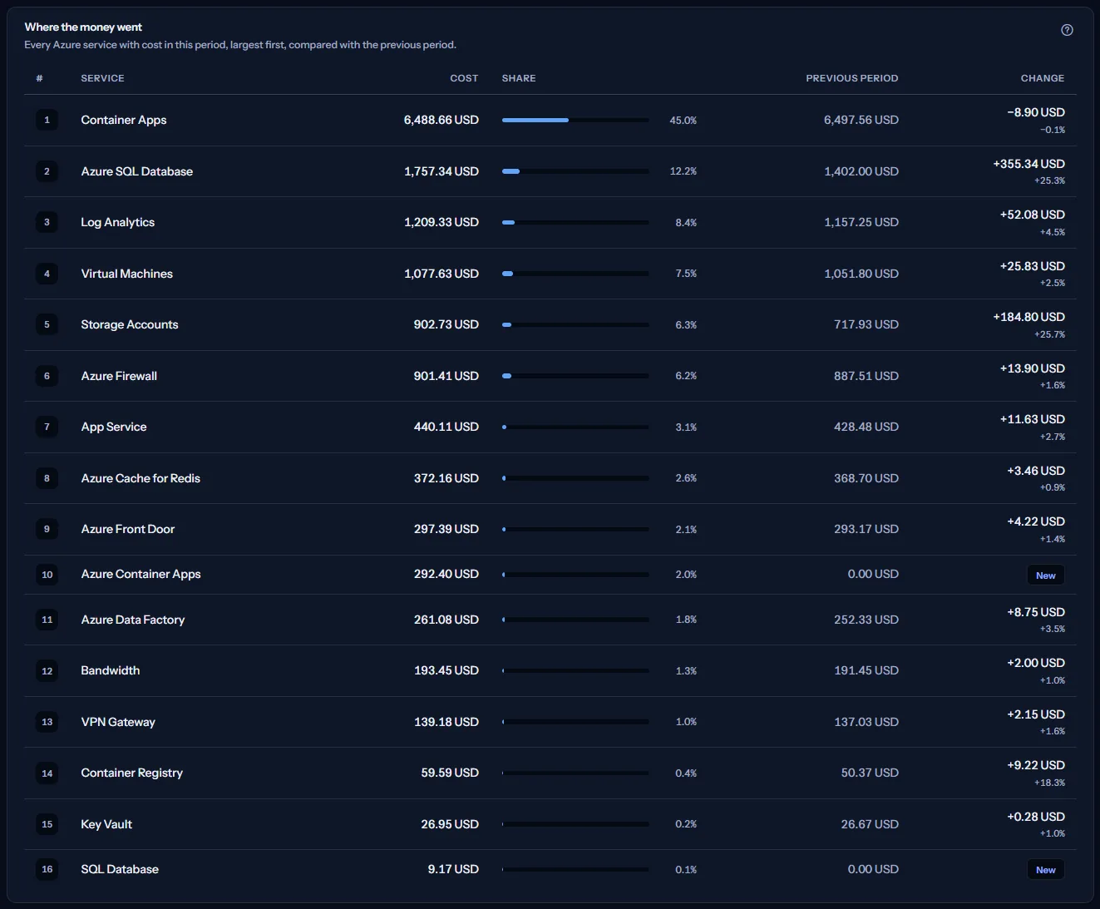
Task: Sort by the CHANGE column header
Action: point(1043,78)
